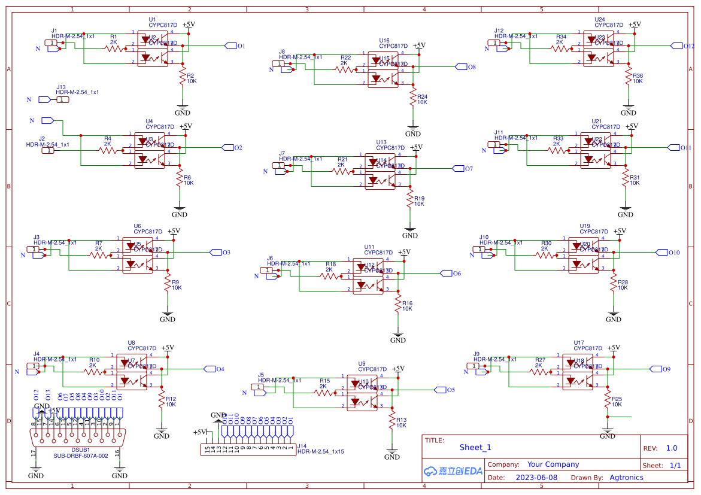Click the O12 output port flag
The image size is (701, 495).
676,46
